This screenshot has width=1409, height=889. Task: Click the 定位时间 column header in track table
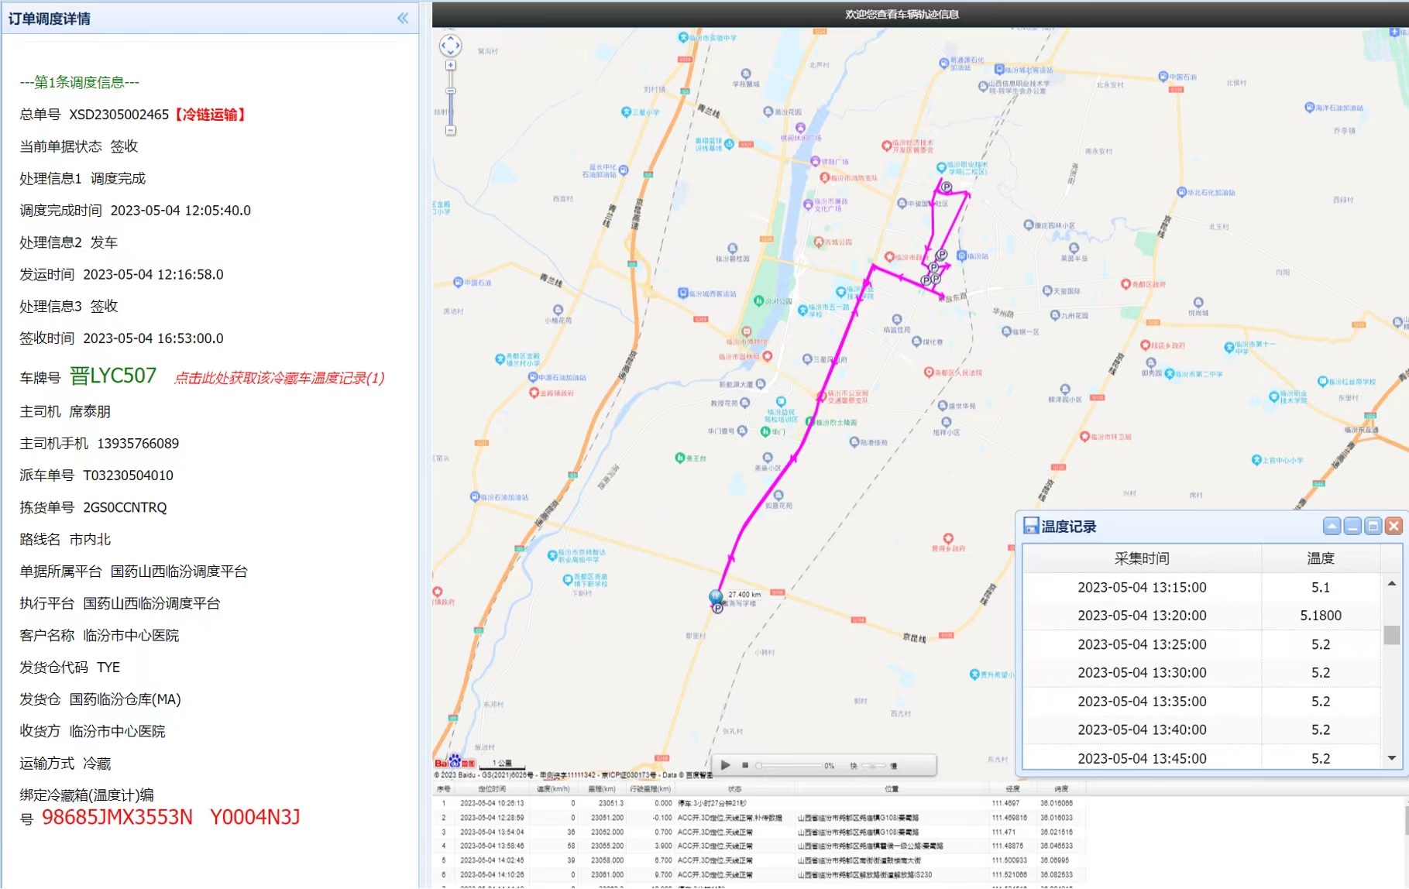tap(492, 788)
